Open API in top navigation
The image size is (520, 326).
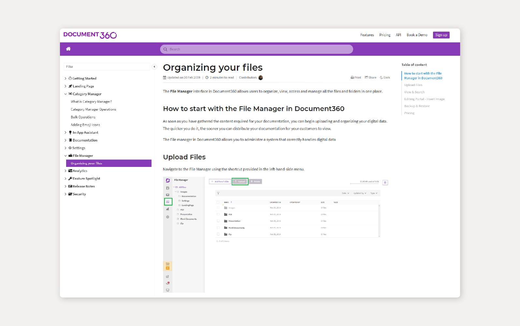pyautogui.click(x=398, y=35)
